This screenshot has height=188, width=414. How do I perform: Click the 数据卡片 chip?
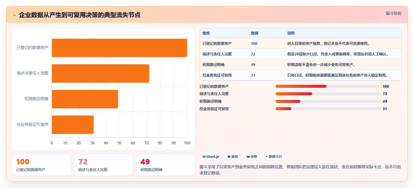click(274, 157)
